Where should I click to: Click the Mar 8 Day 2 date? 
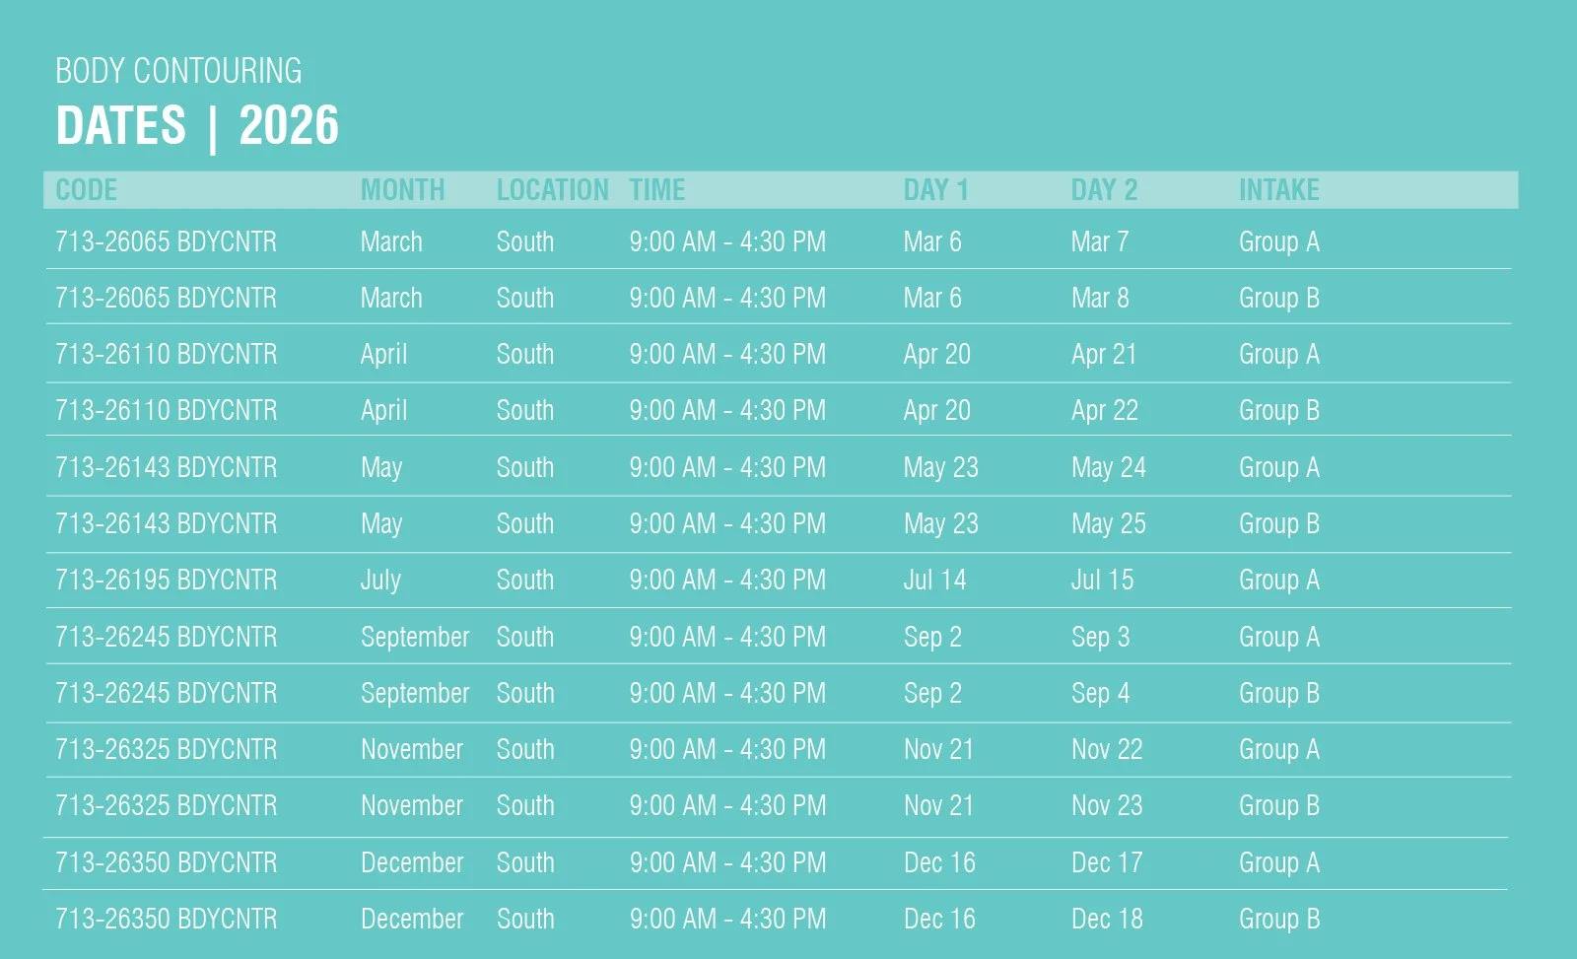coord(1099,298)
